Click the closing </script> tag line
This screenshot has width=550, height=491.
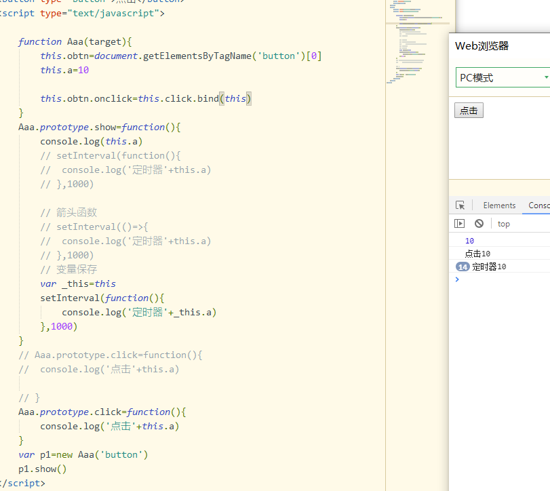[22, 484]
